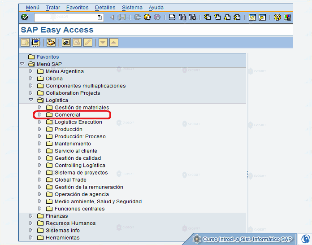Select the Gestión de calidad folder
The width and height of the screenshot is (312, 245).
pyautogui.click(x=74, y=158)
